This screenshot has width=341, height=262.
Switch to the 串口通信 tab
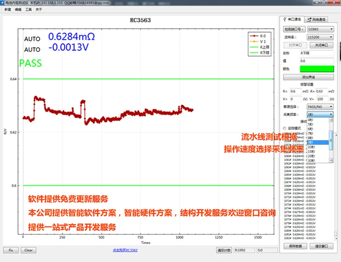pyautogui.click(x=292, y=19)
